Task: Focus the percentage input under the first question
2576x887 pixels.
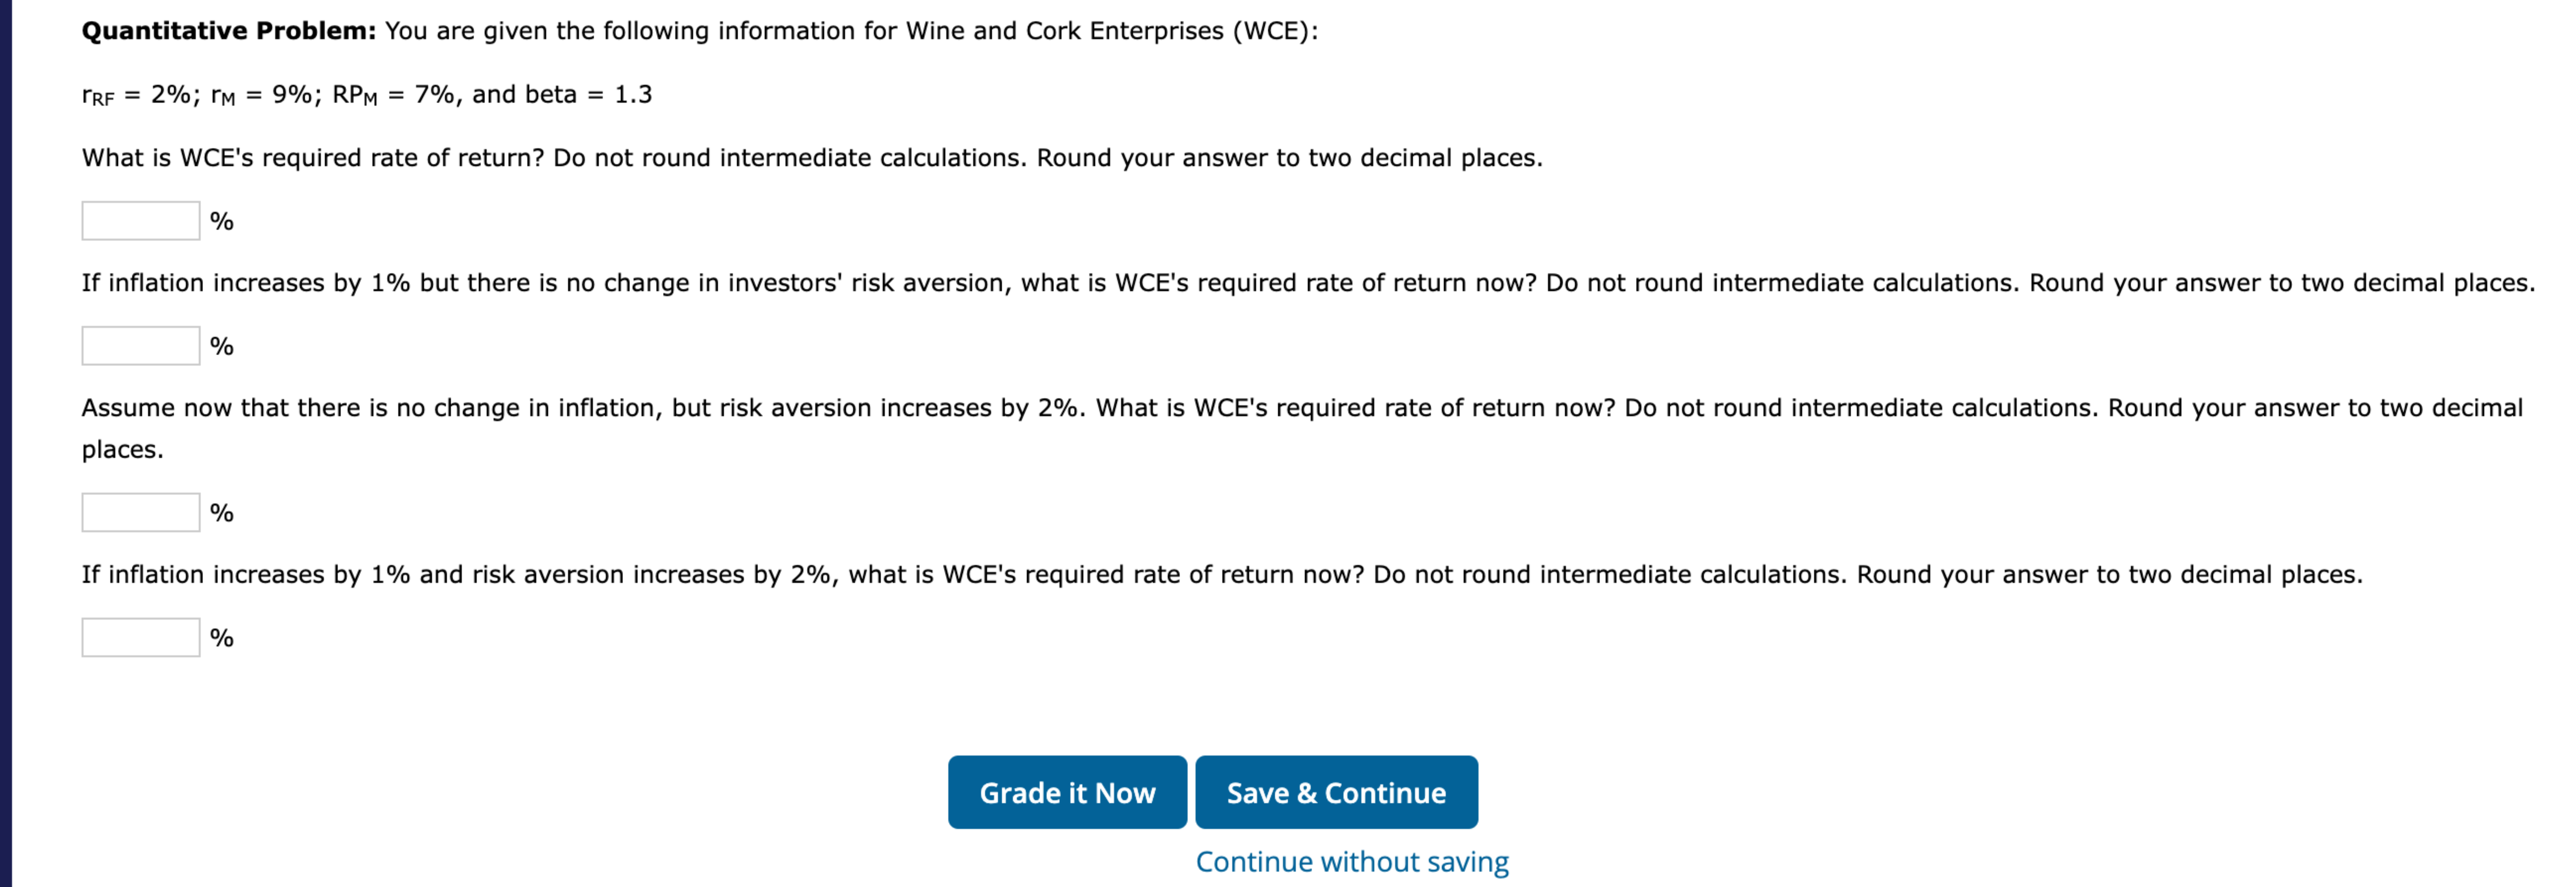Action: (140, 220)
